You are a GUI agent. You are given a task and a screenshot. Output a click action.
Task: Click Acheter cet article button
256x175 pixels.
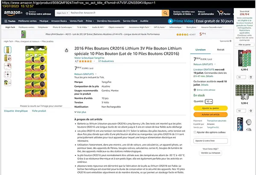[x=210, y=115]
